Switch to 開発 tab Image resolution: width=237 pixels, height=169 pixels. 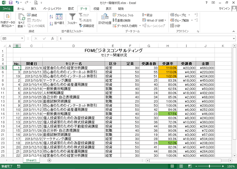click(x=121, y=9)
